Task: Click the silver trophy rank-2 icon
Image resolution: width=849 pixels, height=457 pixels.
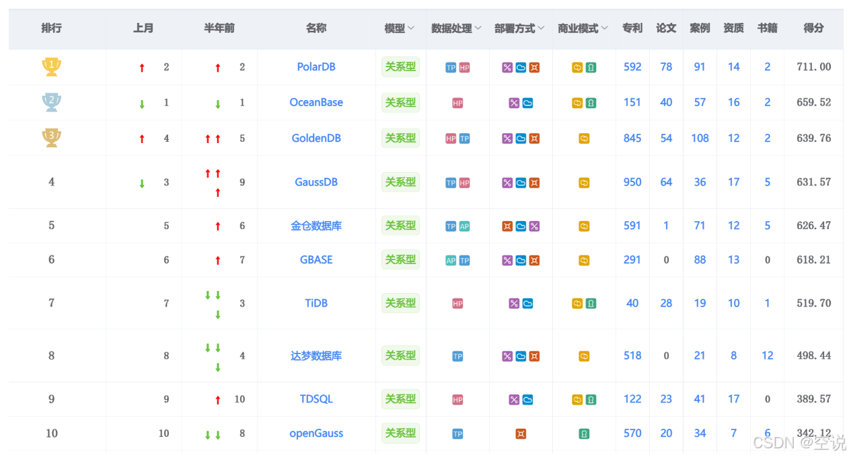Action: (52, 102)
